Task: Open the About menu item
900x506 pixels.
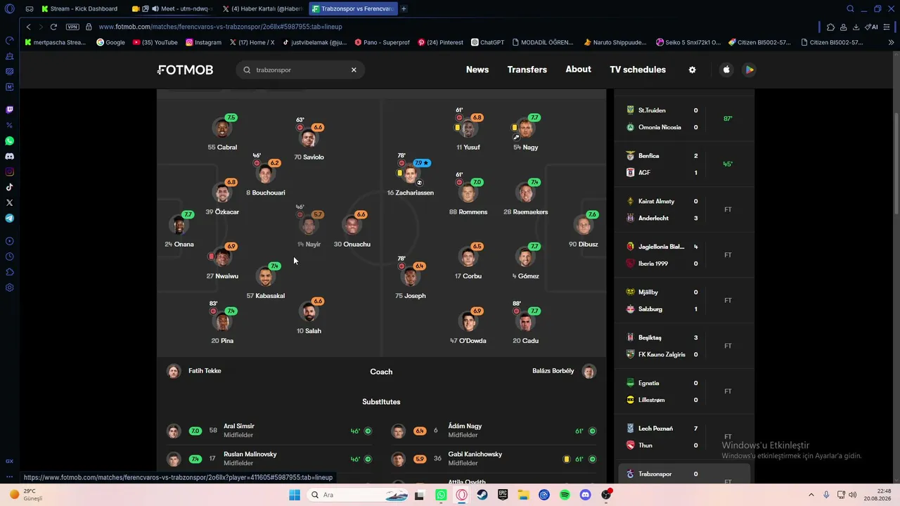Action: [578, 70]
